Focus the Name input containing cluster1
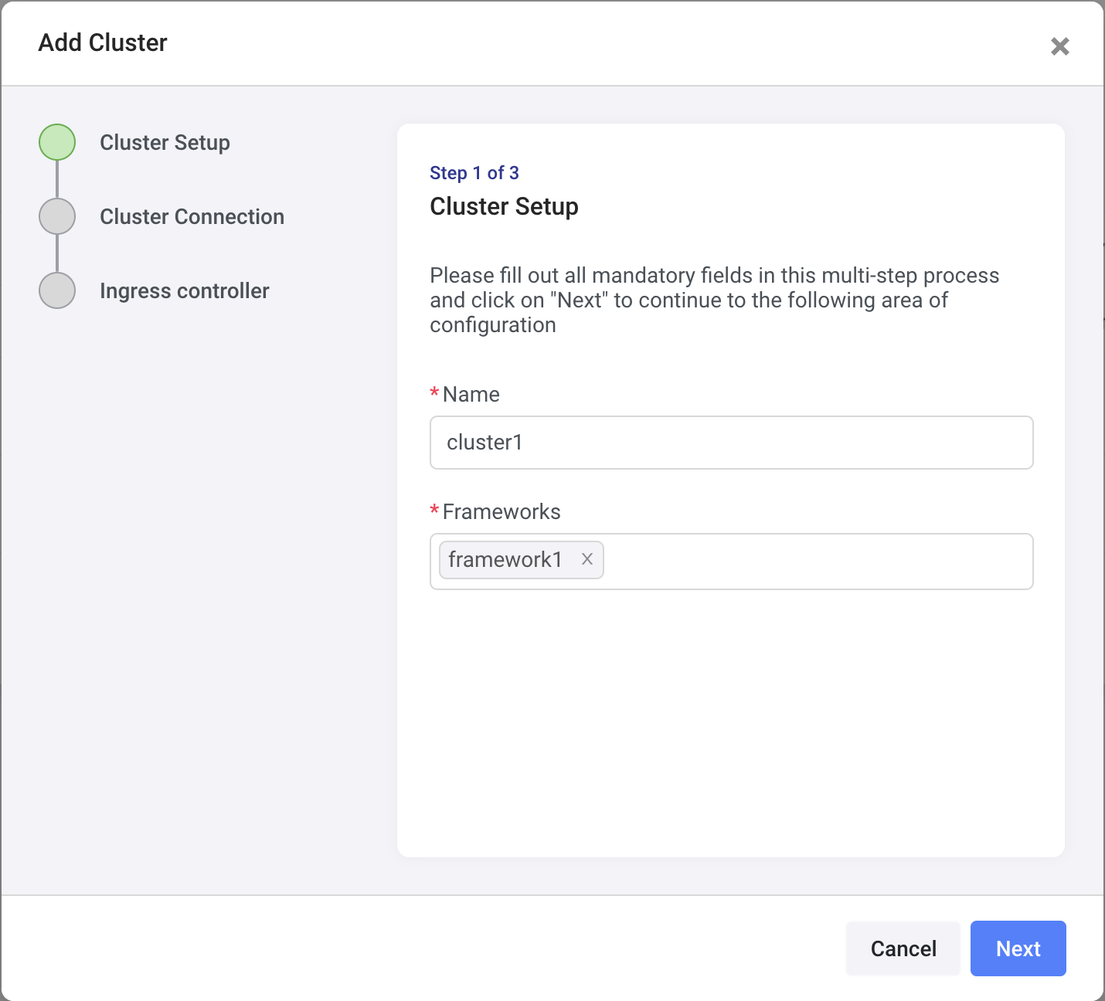 [x=731, y=443]
